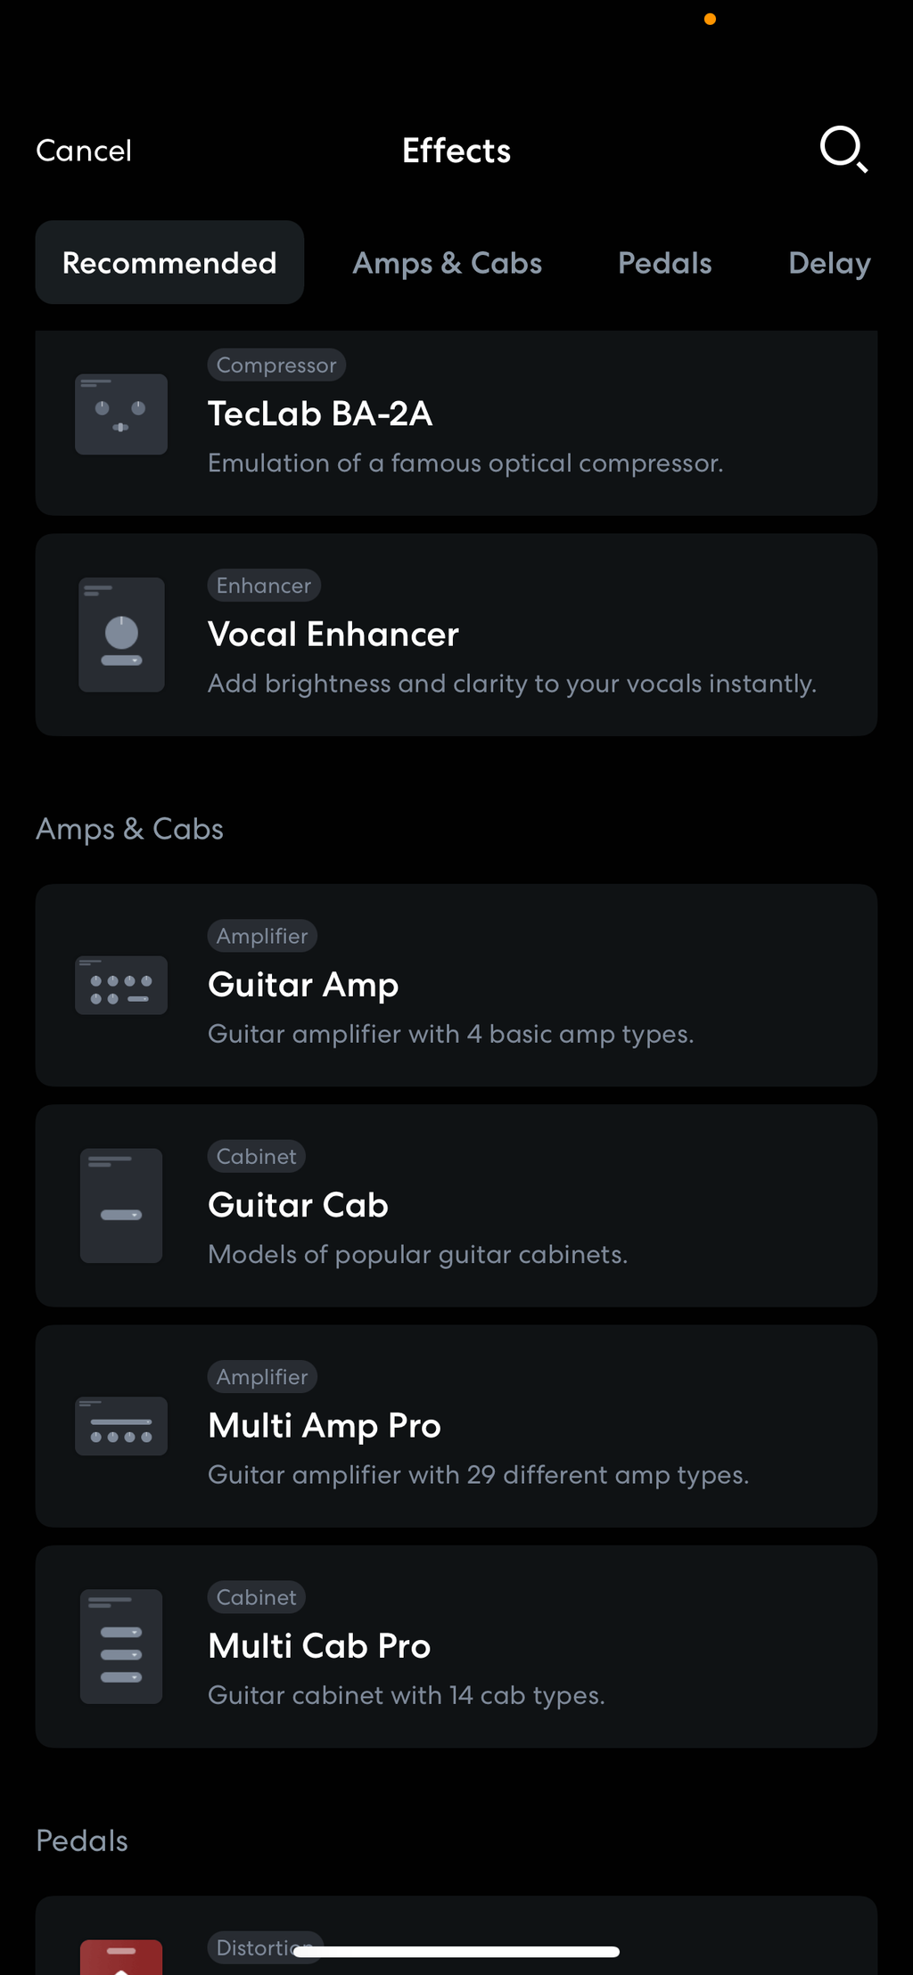The width and height of the screenshot is (913, 1975).
Task: Tap the Multi Amp Pro icon
Action: [121, 1426]
